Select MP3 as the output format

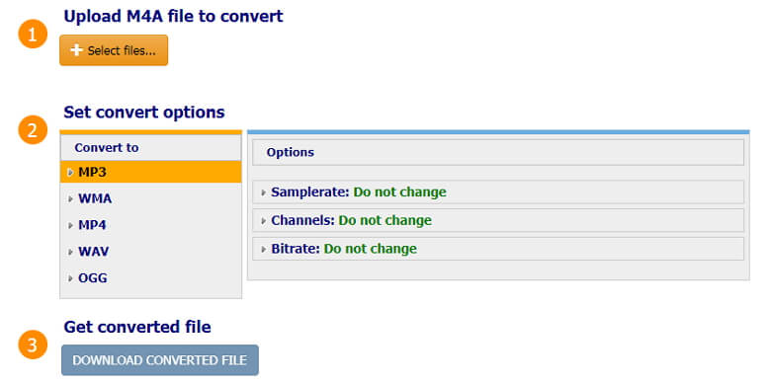coord(151,172)
